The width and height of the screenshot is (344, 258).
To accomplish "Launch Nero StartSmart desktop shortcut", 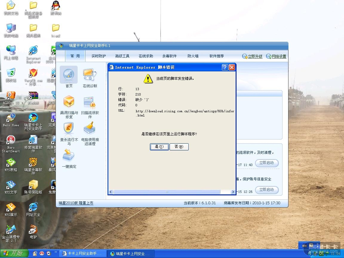I will 11,144.
